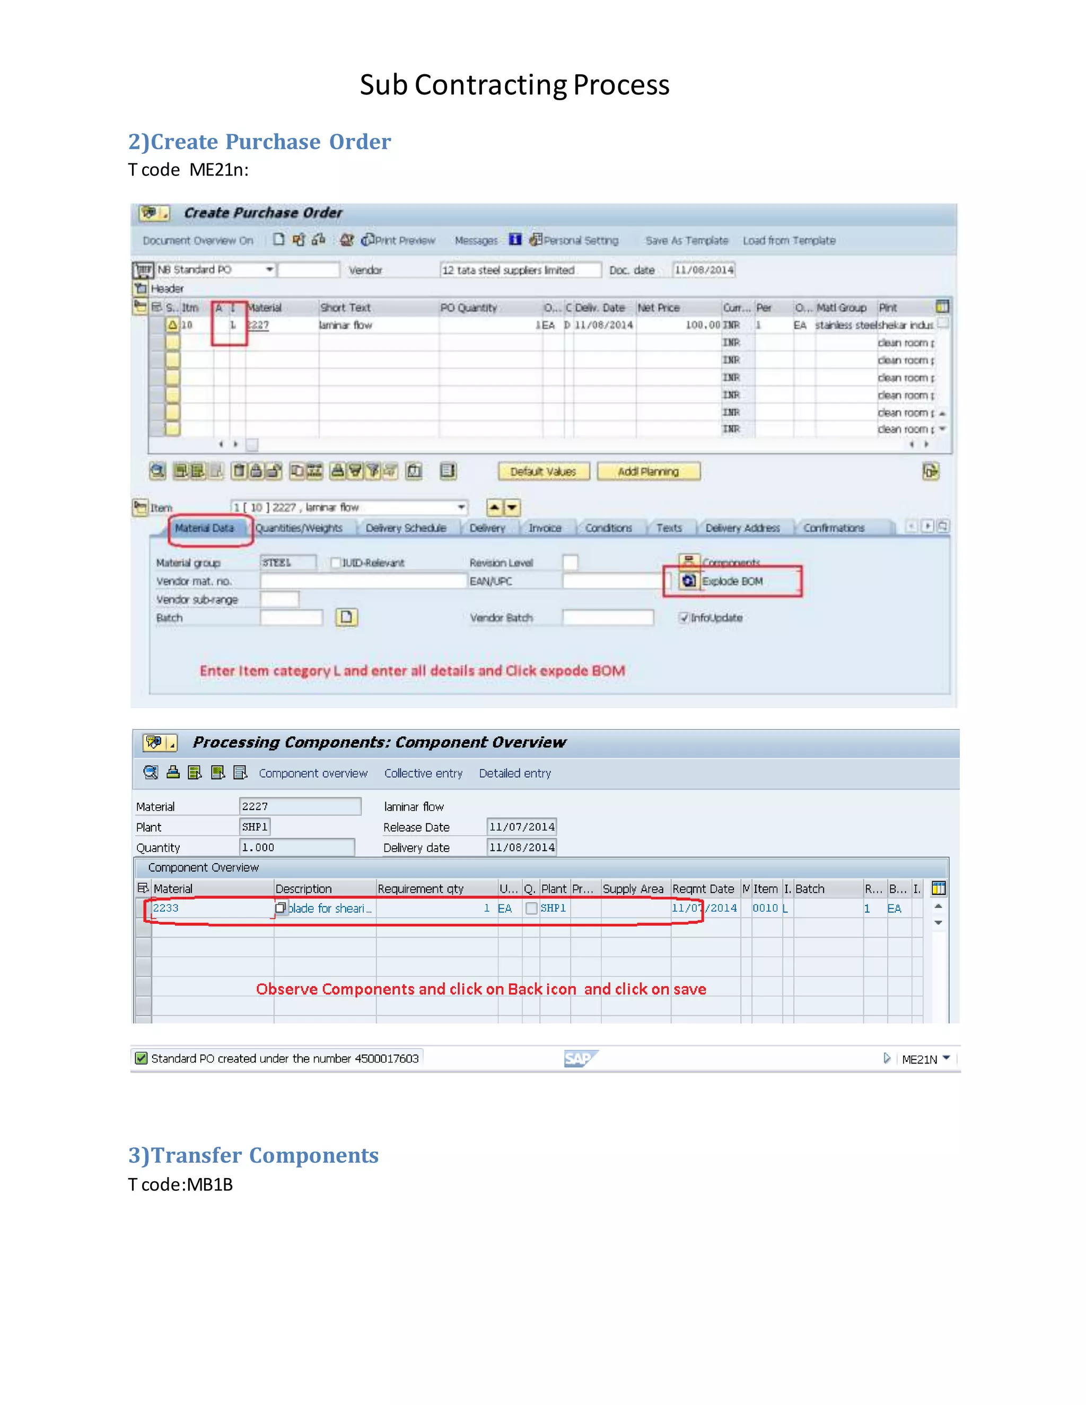Click the select-all icon left of Material column header
This screenshot has height=1405, width=1086.
click(x=143, y=889)
